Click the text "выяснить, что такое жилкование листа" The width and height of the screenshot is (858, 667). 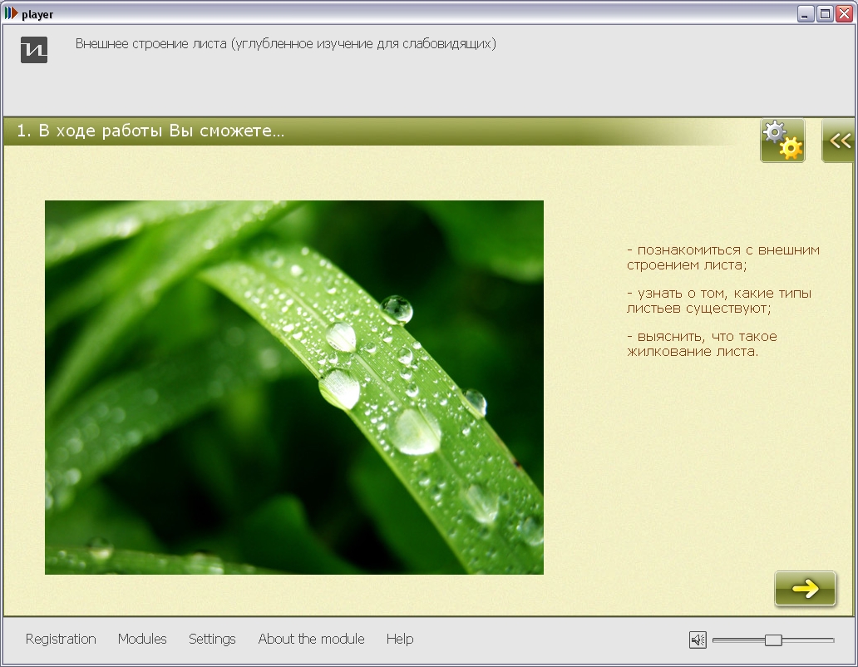[702, 343]
